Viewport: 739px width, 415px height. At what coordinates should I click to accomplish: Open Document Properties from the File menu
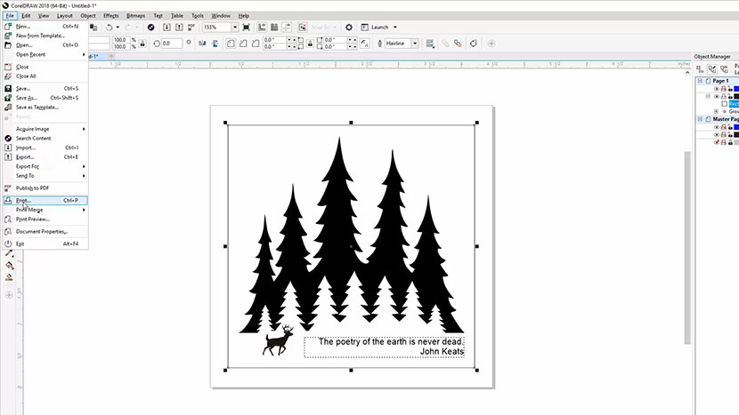(41, 231)
